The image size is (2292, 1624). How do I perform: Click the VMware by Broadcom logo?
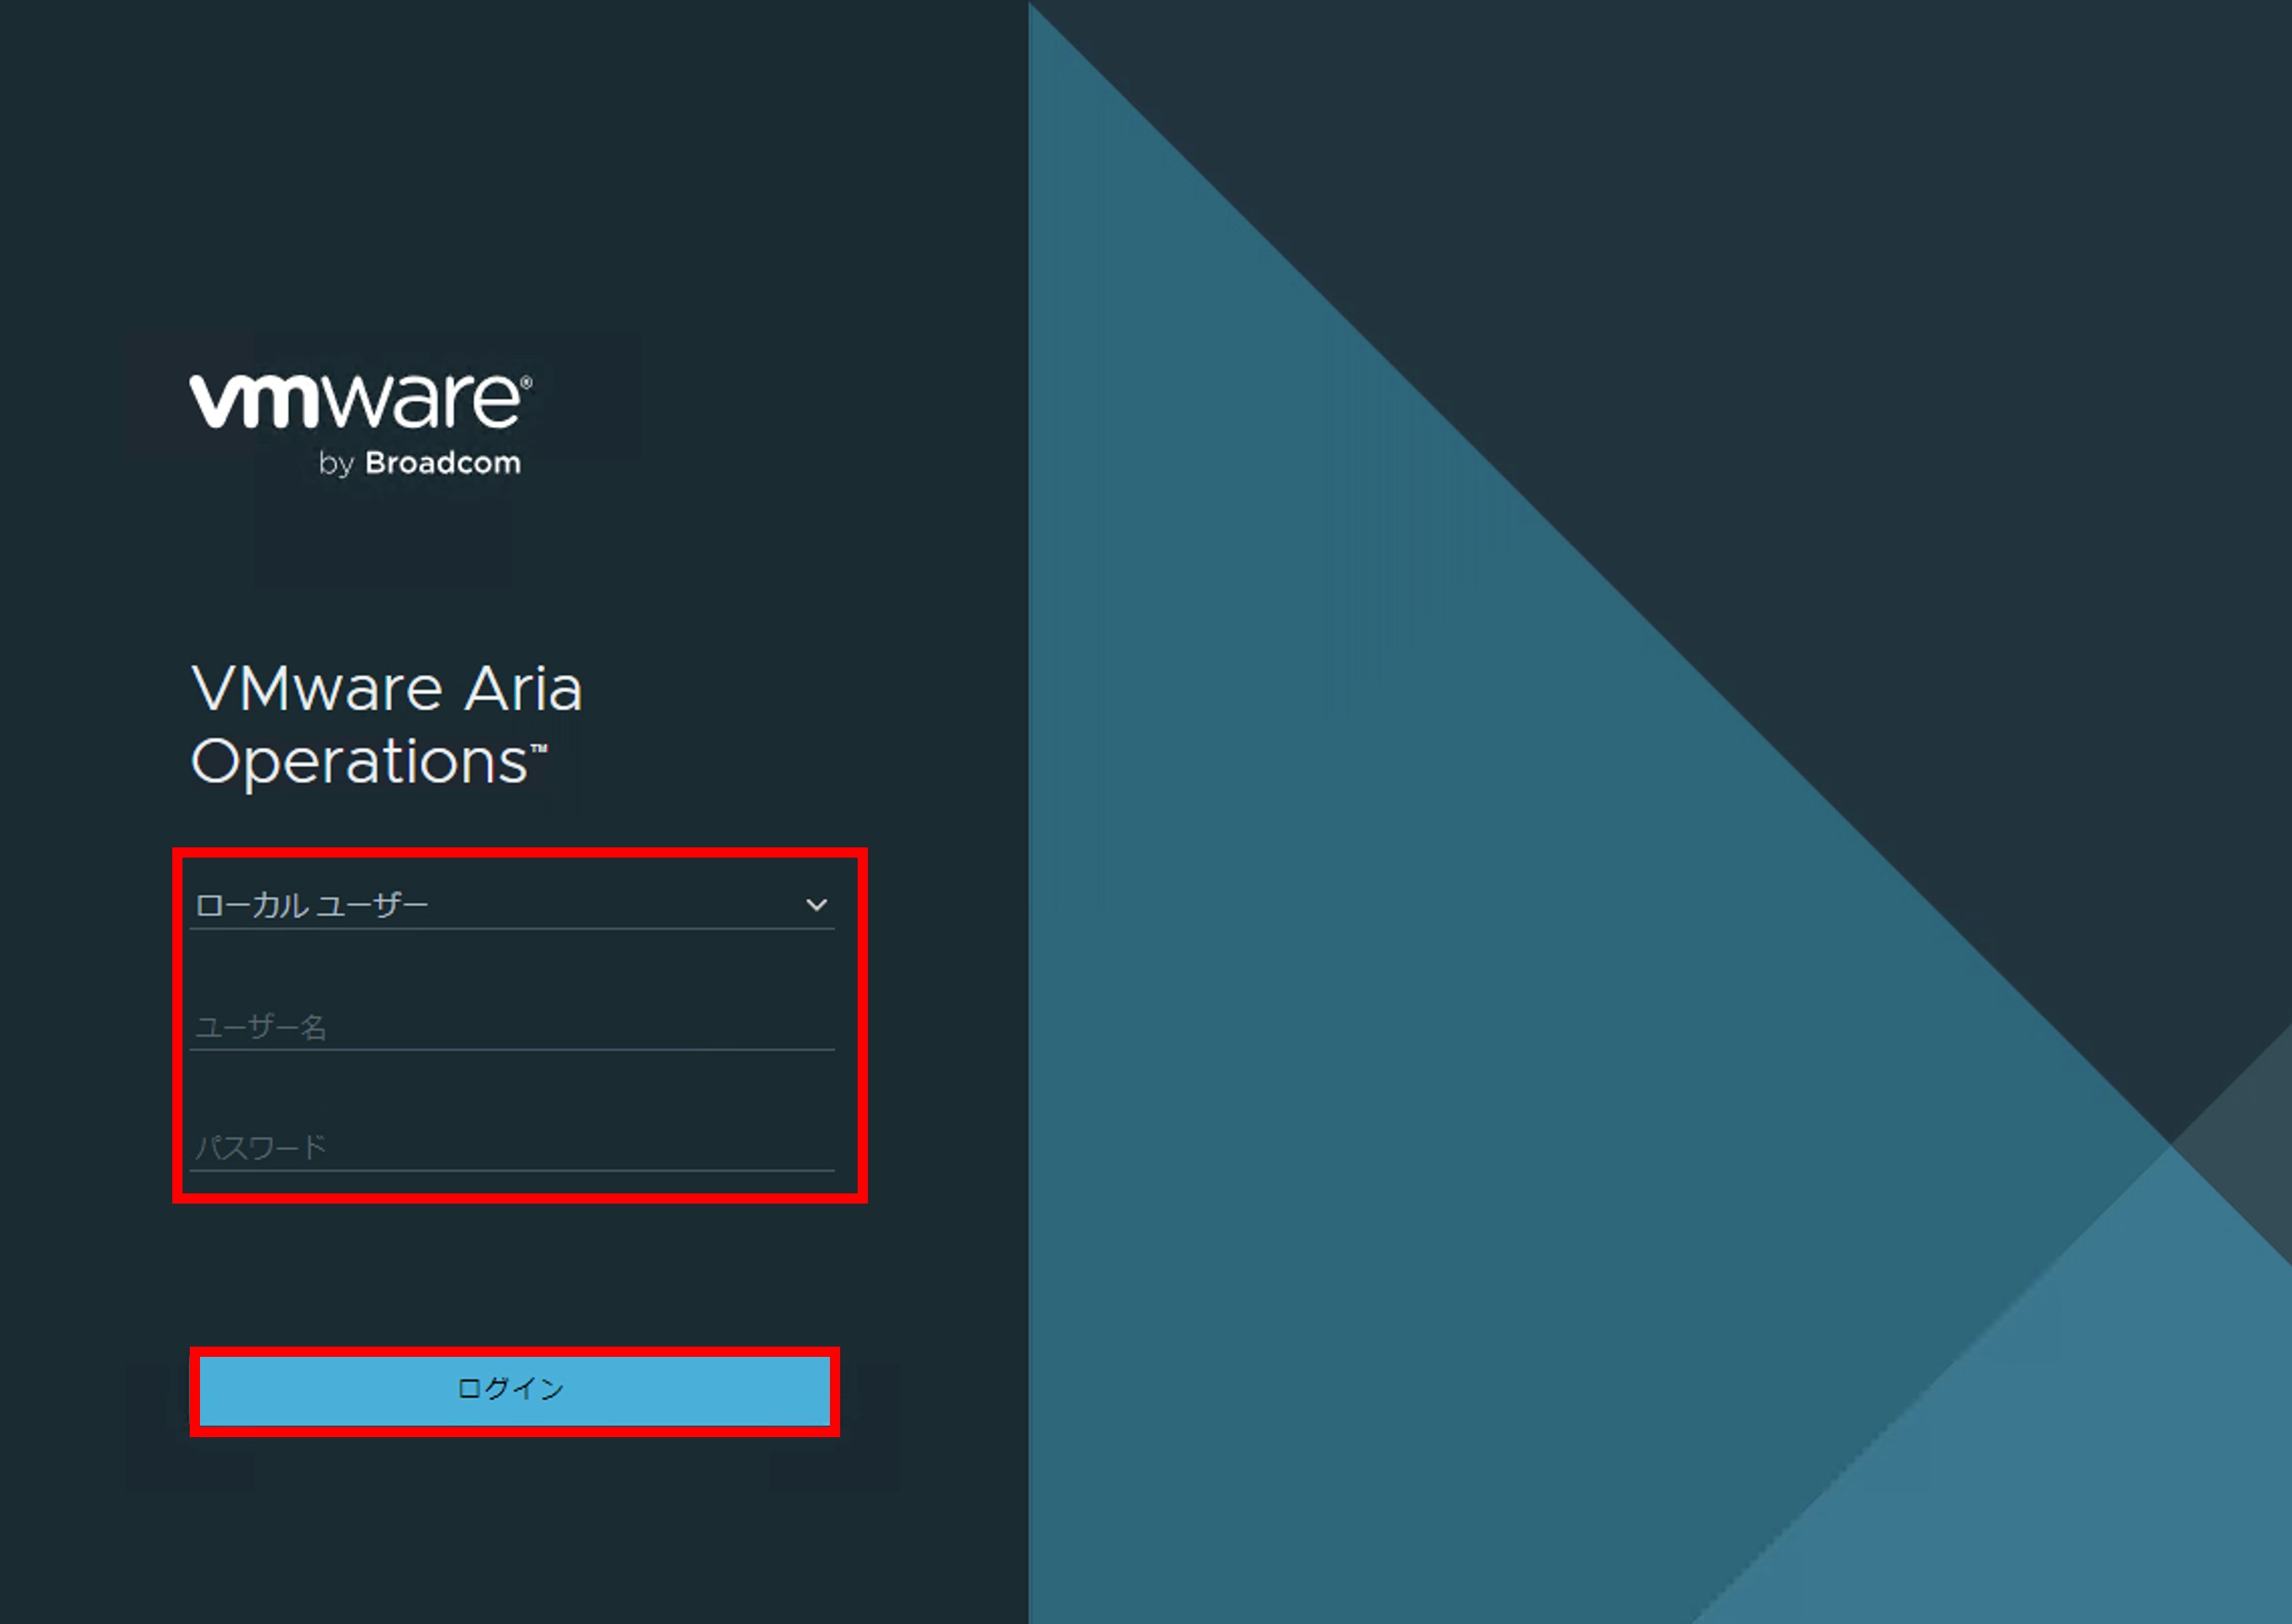[x=360, y=426]
